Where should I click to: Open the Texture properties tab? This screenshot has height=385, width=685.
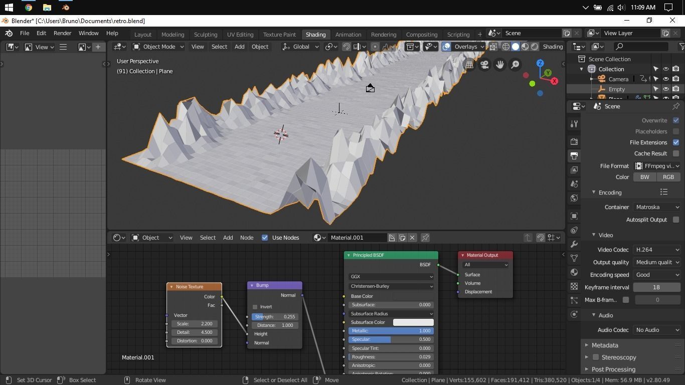574,286
